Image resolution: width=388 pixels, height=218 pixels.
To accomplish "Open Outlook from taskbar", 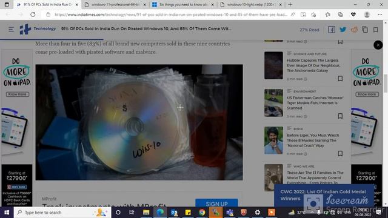I will [174, 213].
